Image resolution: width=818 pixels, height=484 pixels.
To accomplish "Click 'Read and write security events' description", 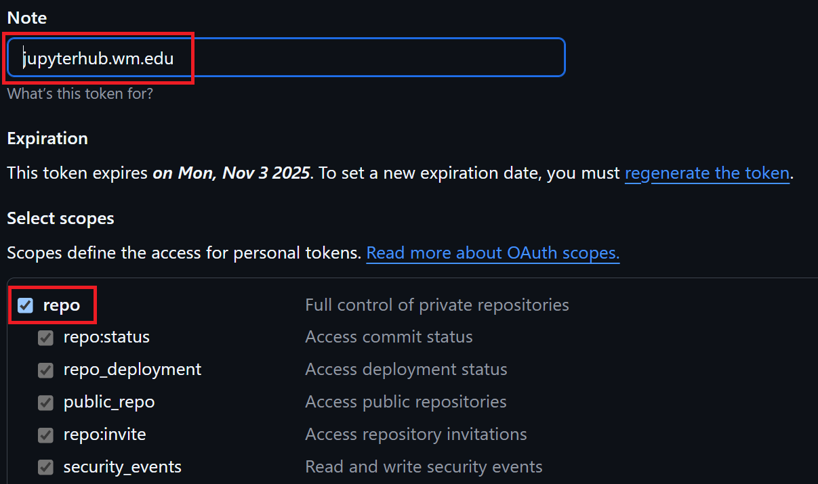I will click(x=424, y=466).
